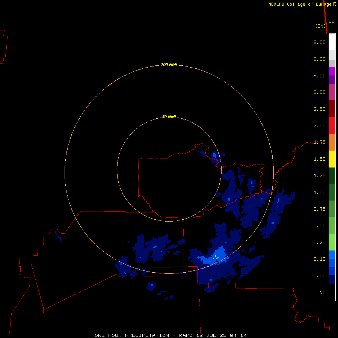Select the green swatch beside 0.75
Image resolution: width=338 pixels, height=338 pixels.
[332, 209]
